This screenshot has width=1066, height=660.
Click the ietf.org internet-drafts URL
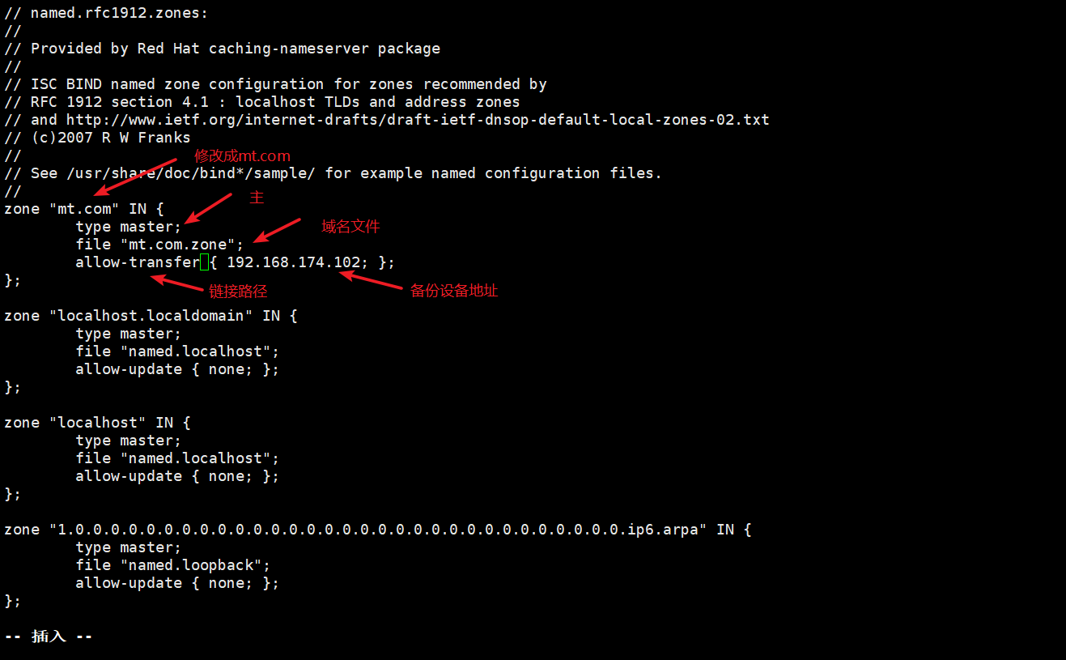[x=417, y=120]
